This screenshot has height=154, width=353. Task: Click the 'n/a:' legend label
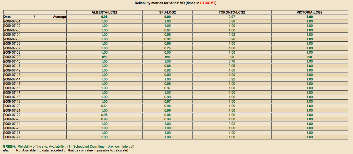point(6,150)
